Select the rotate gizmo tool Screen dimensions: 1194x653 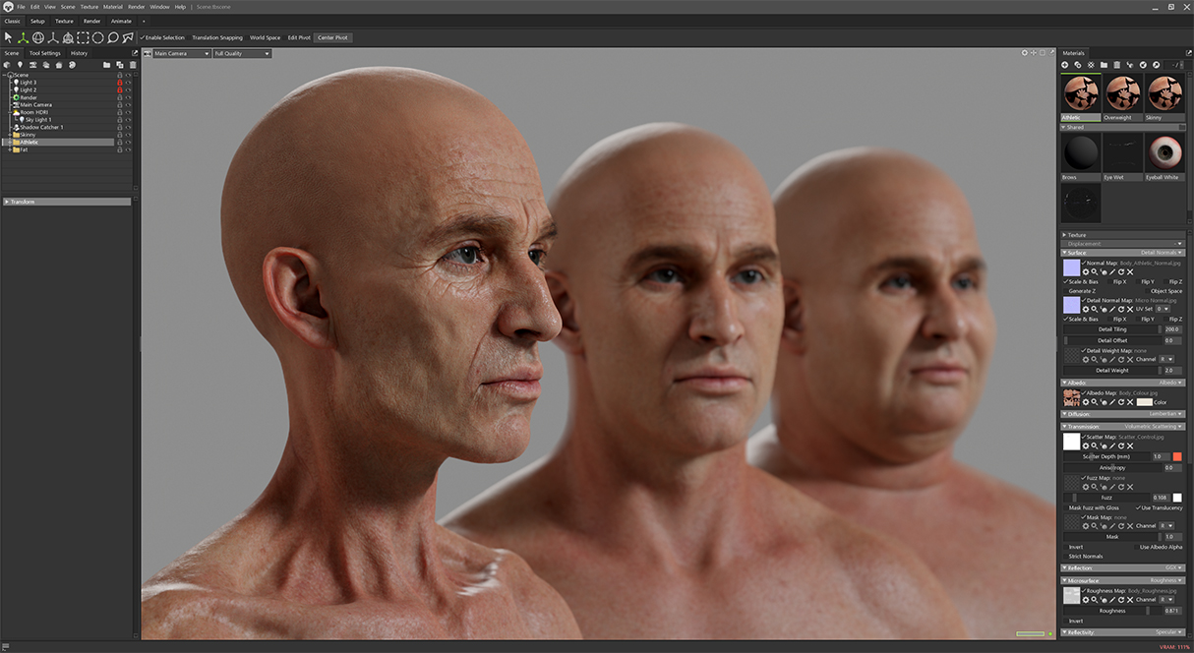[37, 37]
